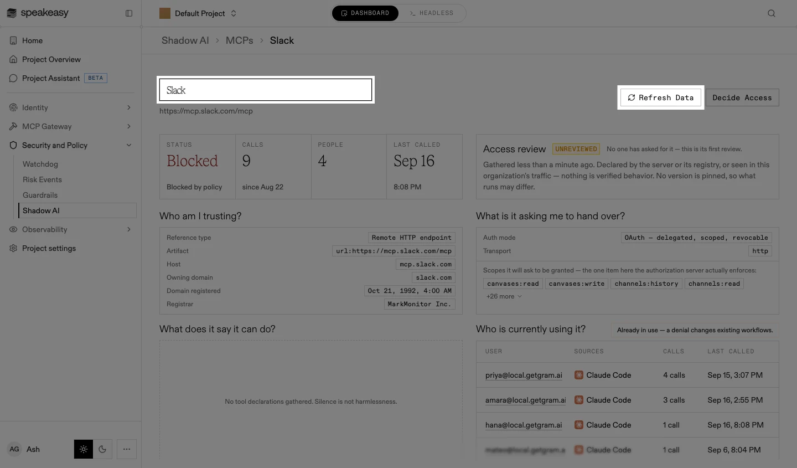Open Watchdog in the sidebar
Image resolution: width=797 pixels, height=468 pixels.
(x=40, y=164)
